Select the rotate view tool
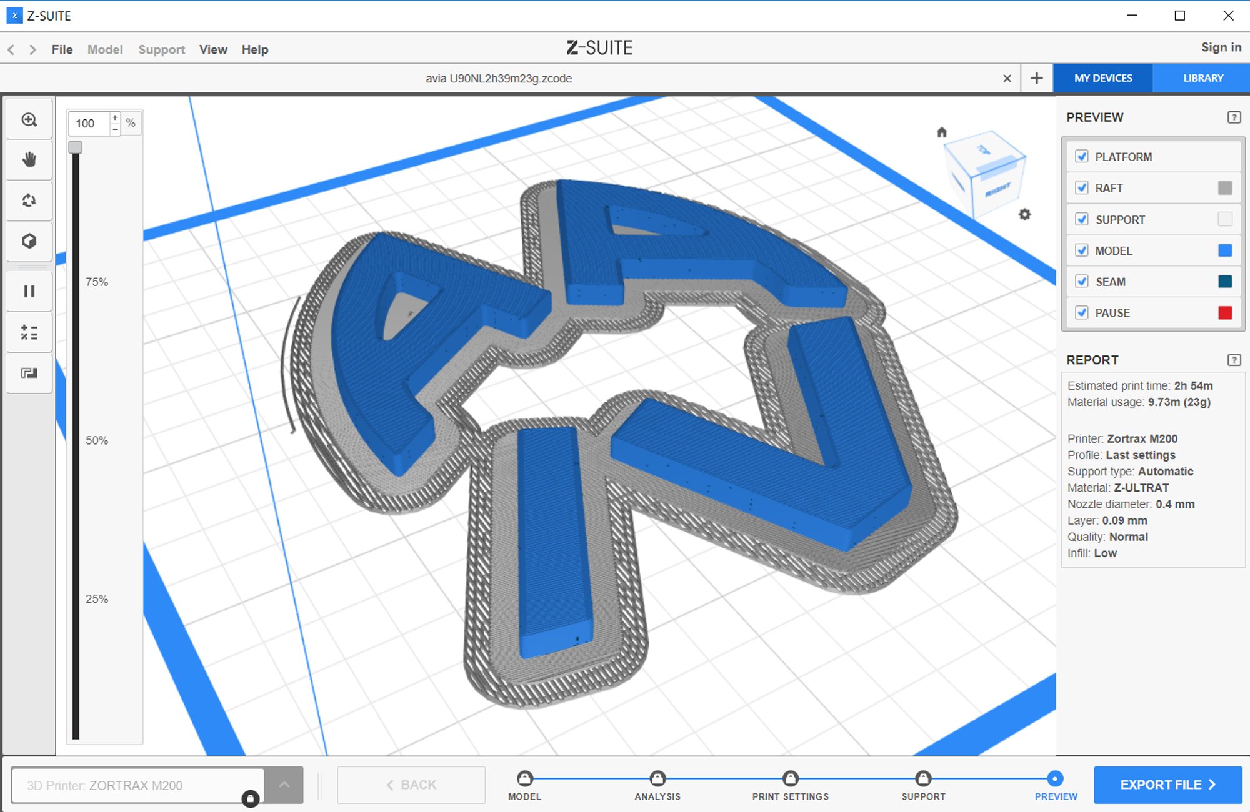The image size is (1250, 812). pyautogui.click(x=29, y=201)
